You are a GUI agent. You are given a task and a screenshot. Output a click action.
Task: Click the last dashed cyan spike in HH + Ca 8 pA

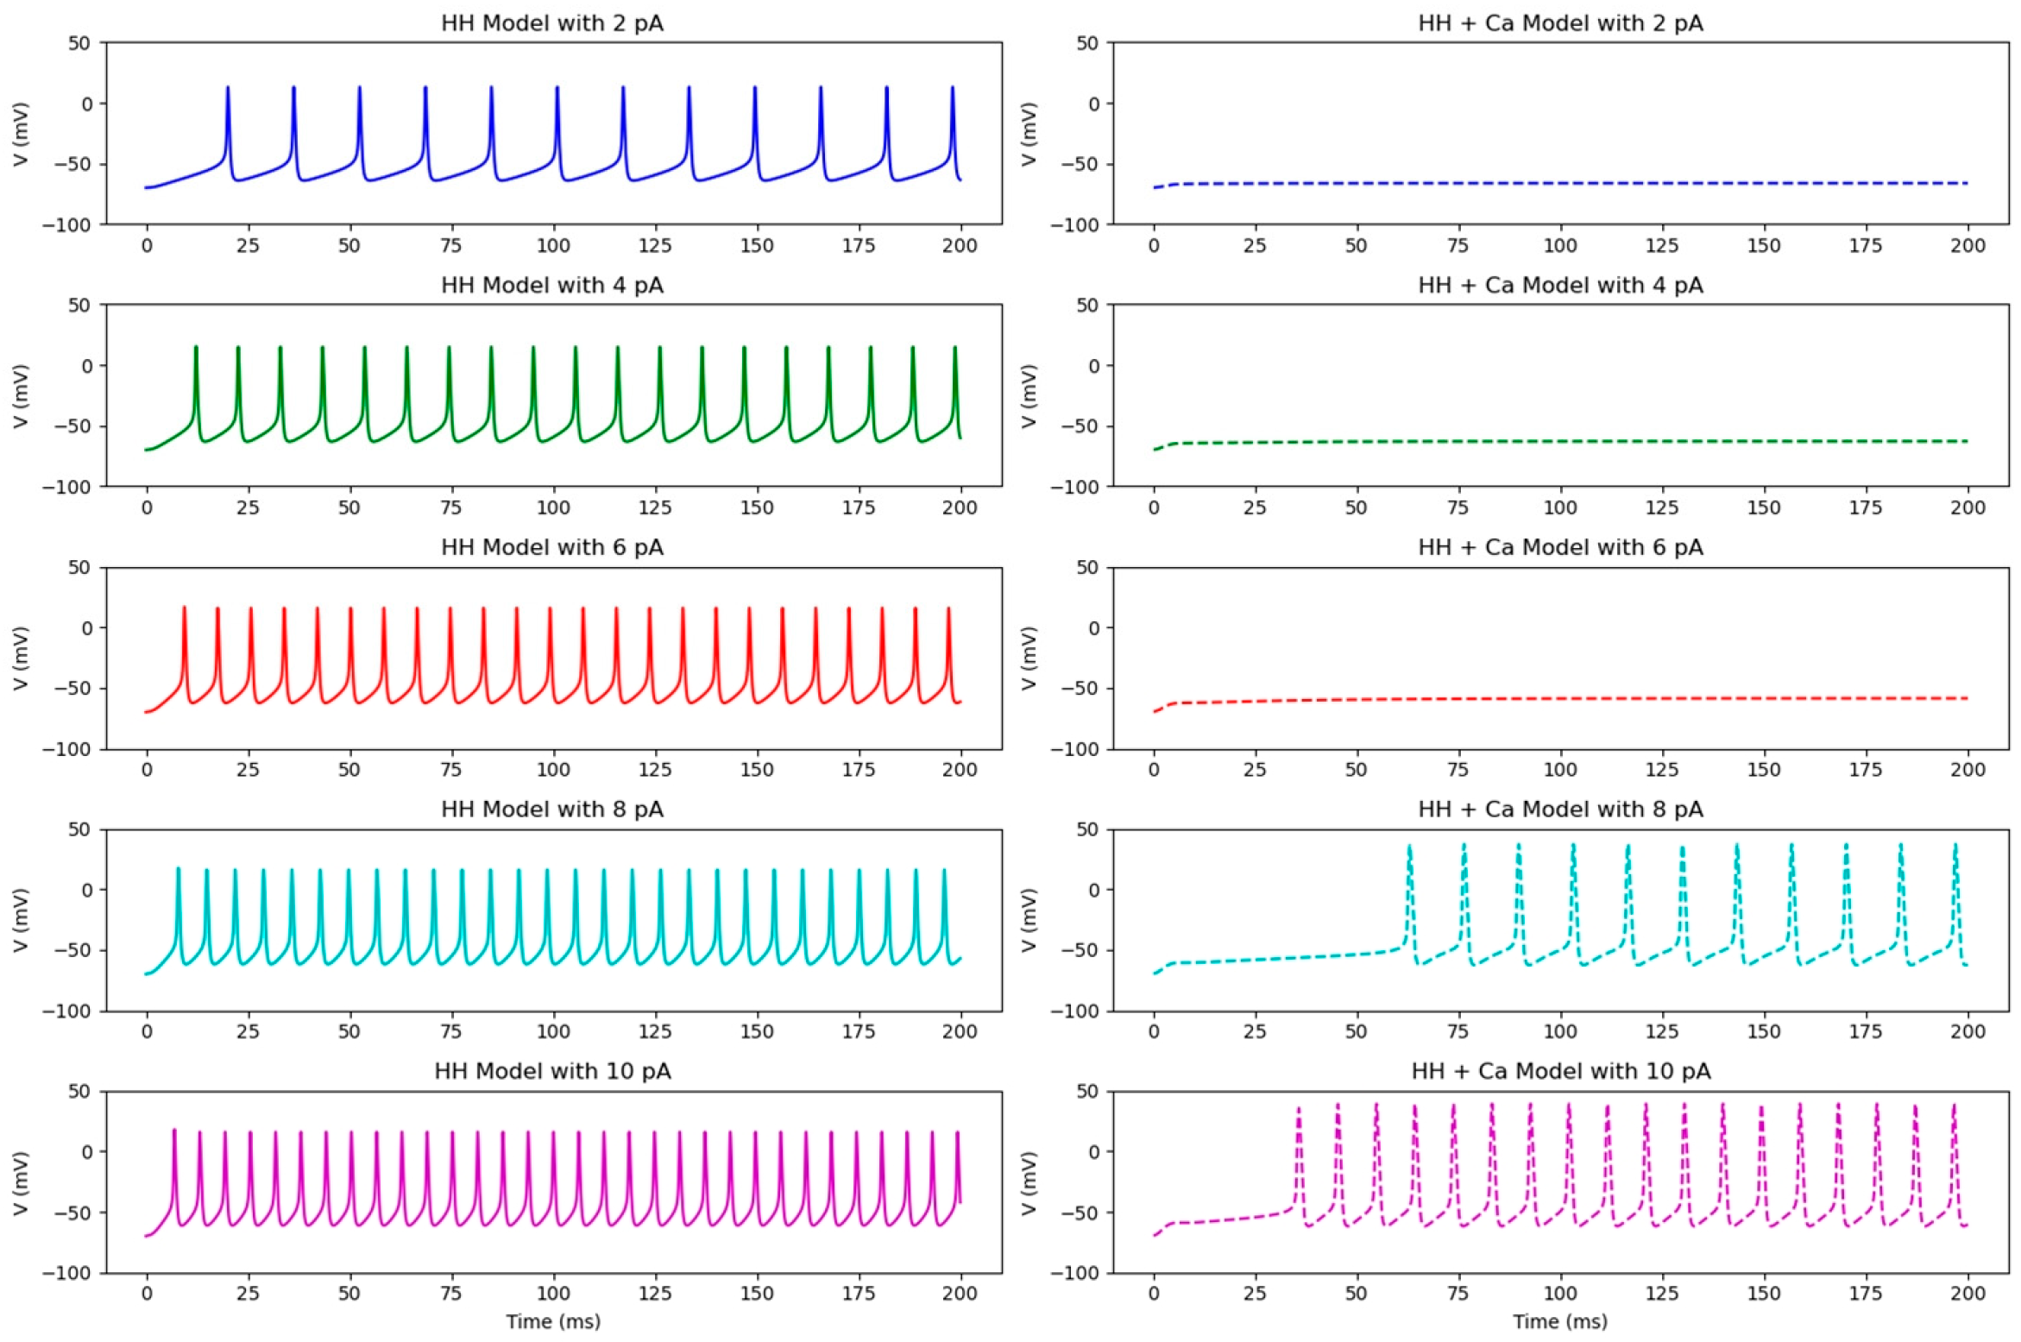tap(1956, 902)
